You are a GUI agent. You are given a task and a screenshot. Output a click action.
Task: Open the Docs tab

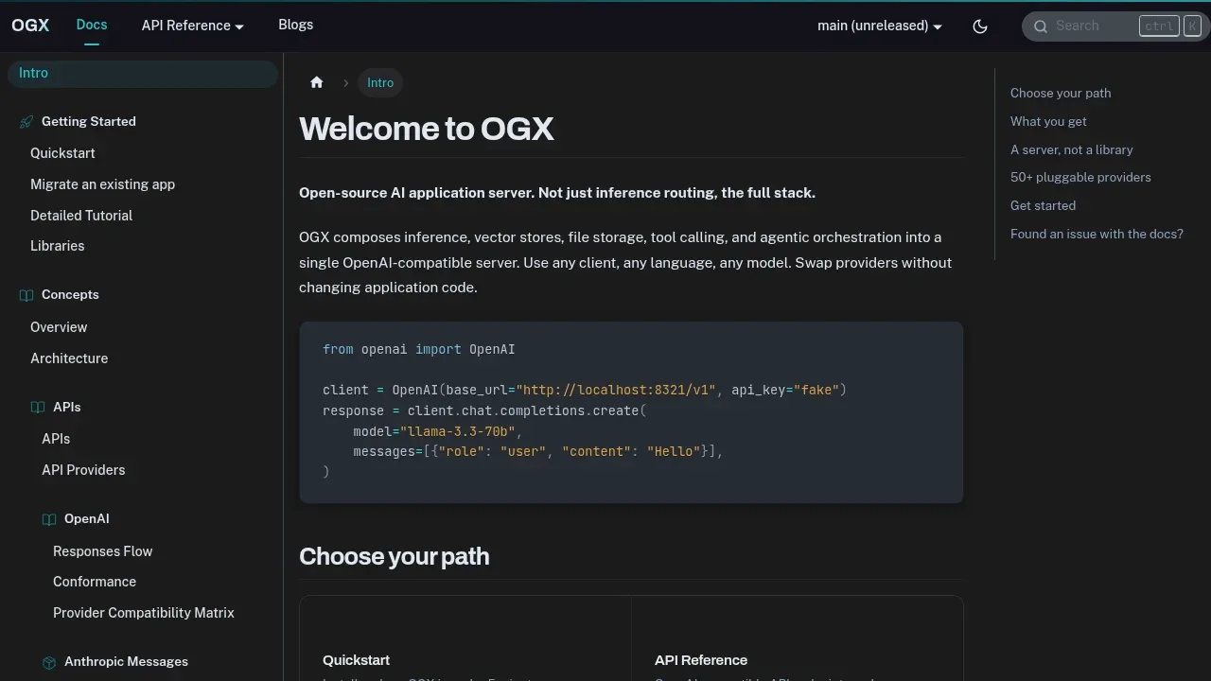point(92,25)
